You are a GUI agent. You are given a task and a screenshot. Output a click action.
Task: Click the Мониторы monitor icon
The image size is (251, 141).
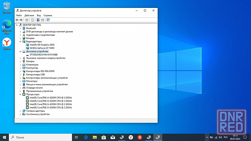coord(24,81)
